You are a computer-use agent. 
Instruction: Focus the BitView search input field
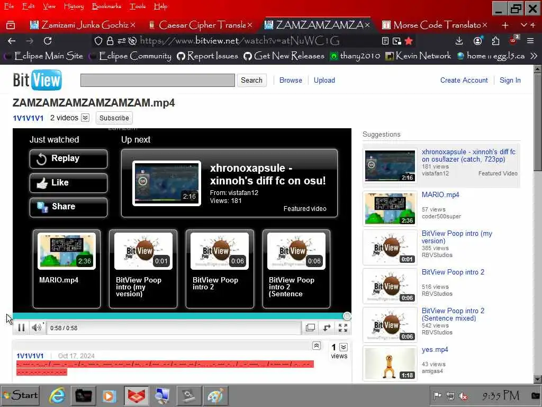158,81
